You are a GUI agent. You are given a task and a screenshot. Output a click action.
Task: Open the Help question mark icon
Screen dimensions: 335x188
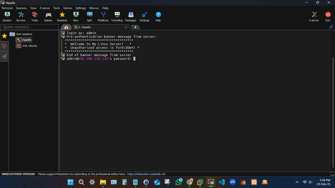[158, 17]
